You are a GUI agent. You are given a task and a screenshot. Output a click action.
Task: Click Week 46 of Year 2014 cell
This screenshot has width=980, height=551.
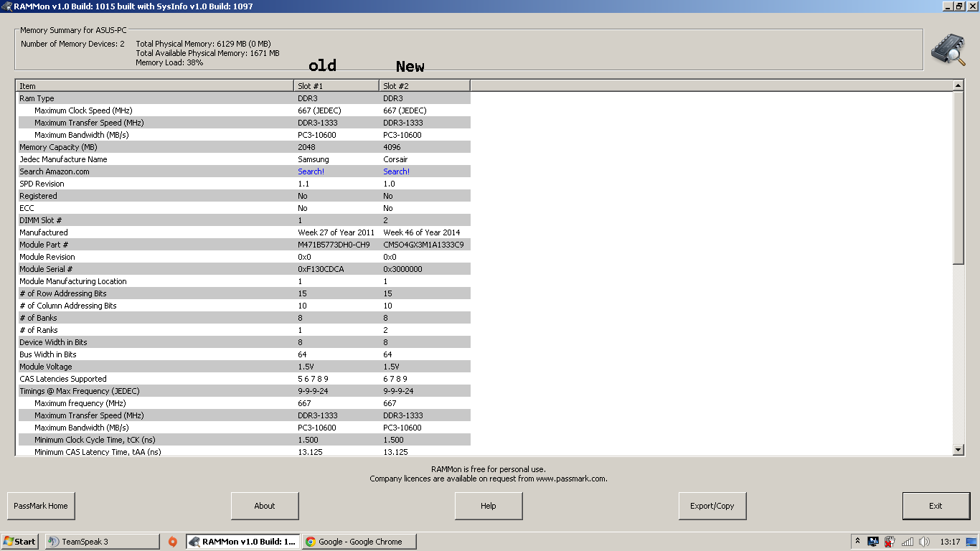422,232
